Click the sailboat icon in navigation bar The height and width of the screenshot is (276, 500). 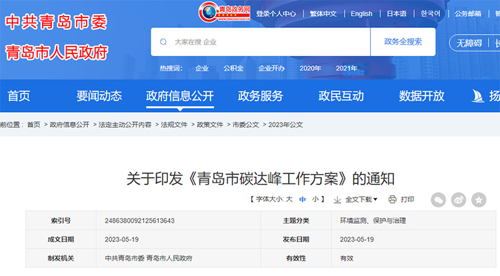[477, 96]
